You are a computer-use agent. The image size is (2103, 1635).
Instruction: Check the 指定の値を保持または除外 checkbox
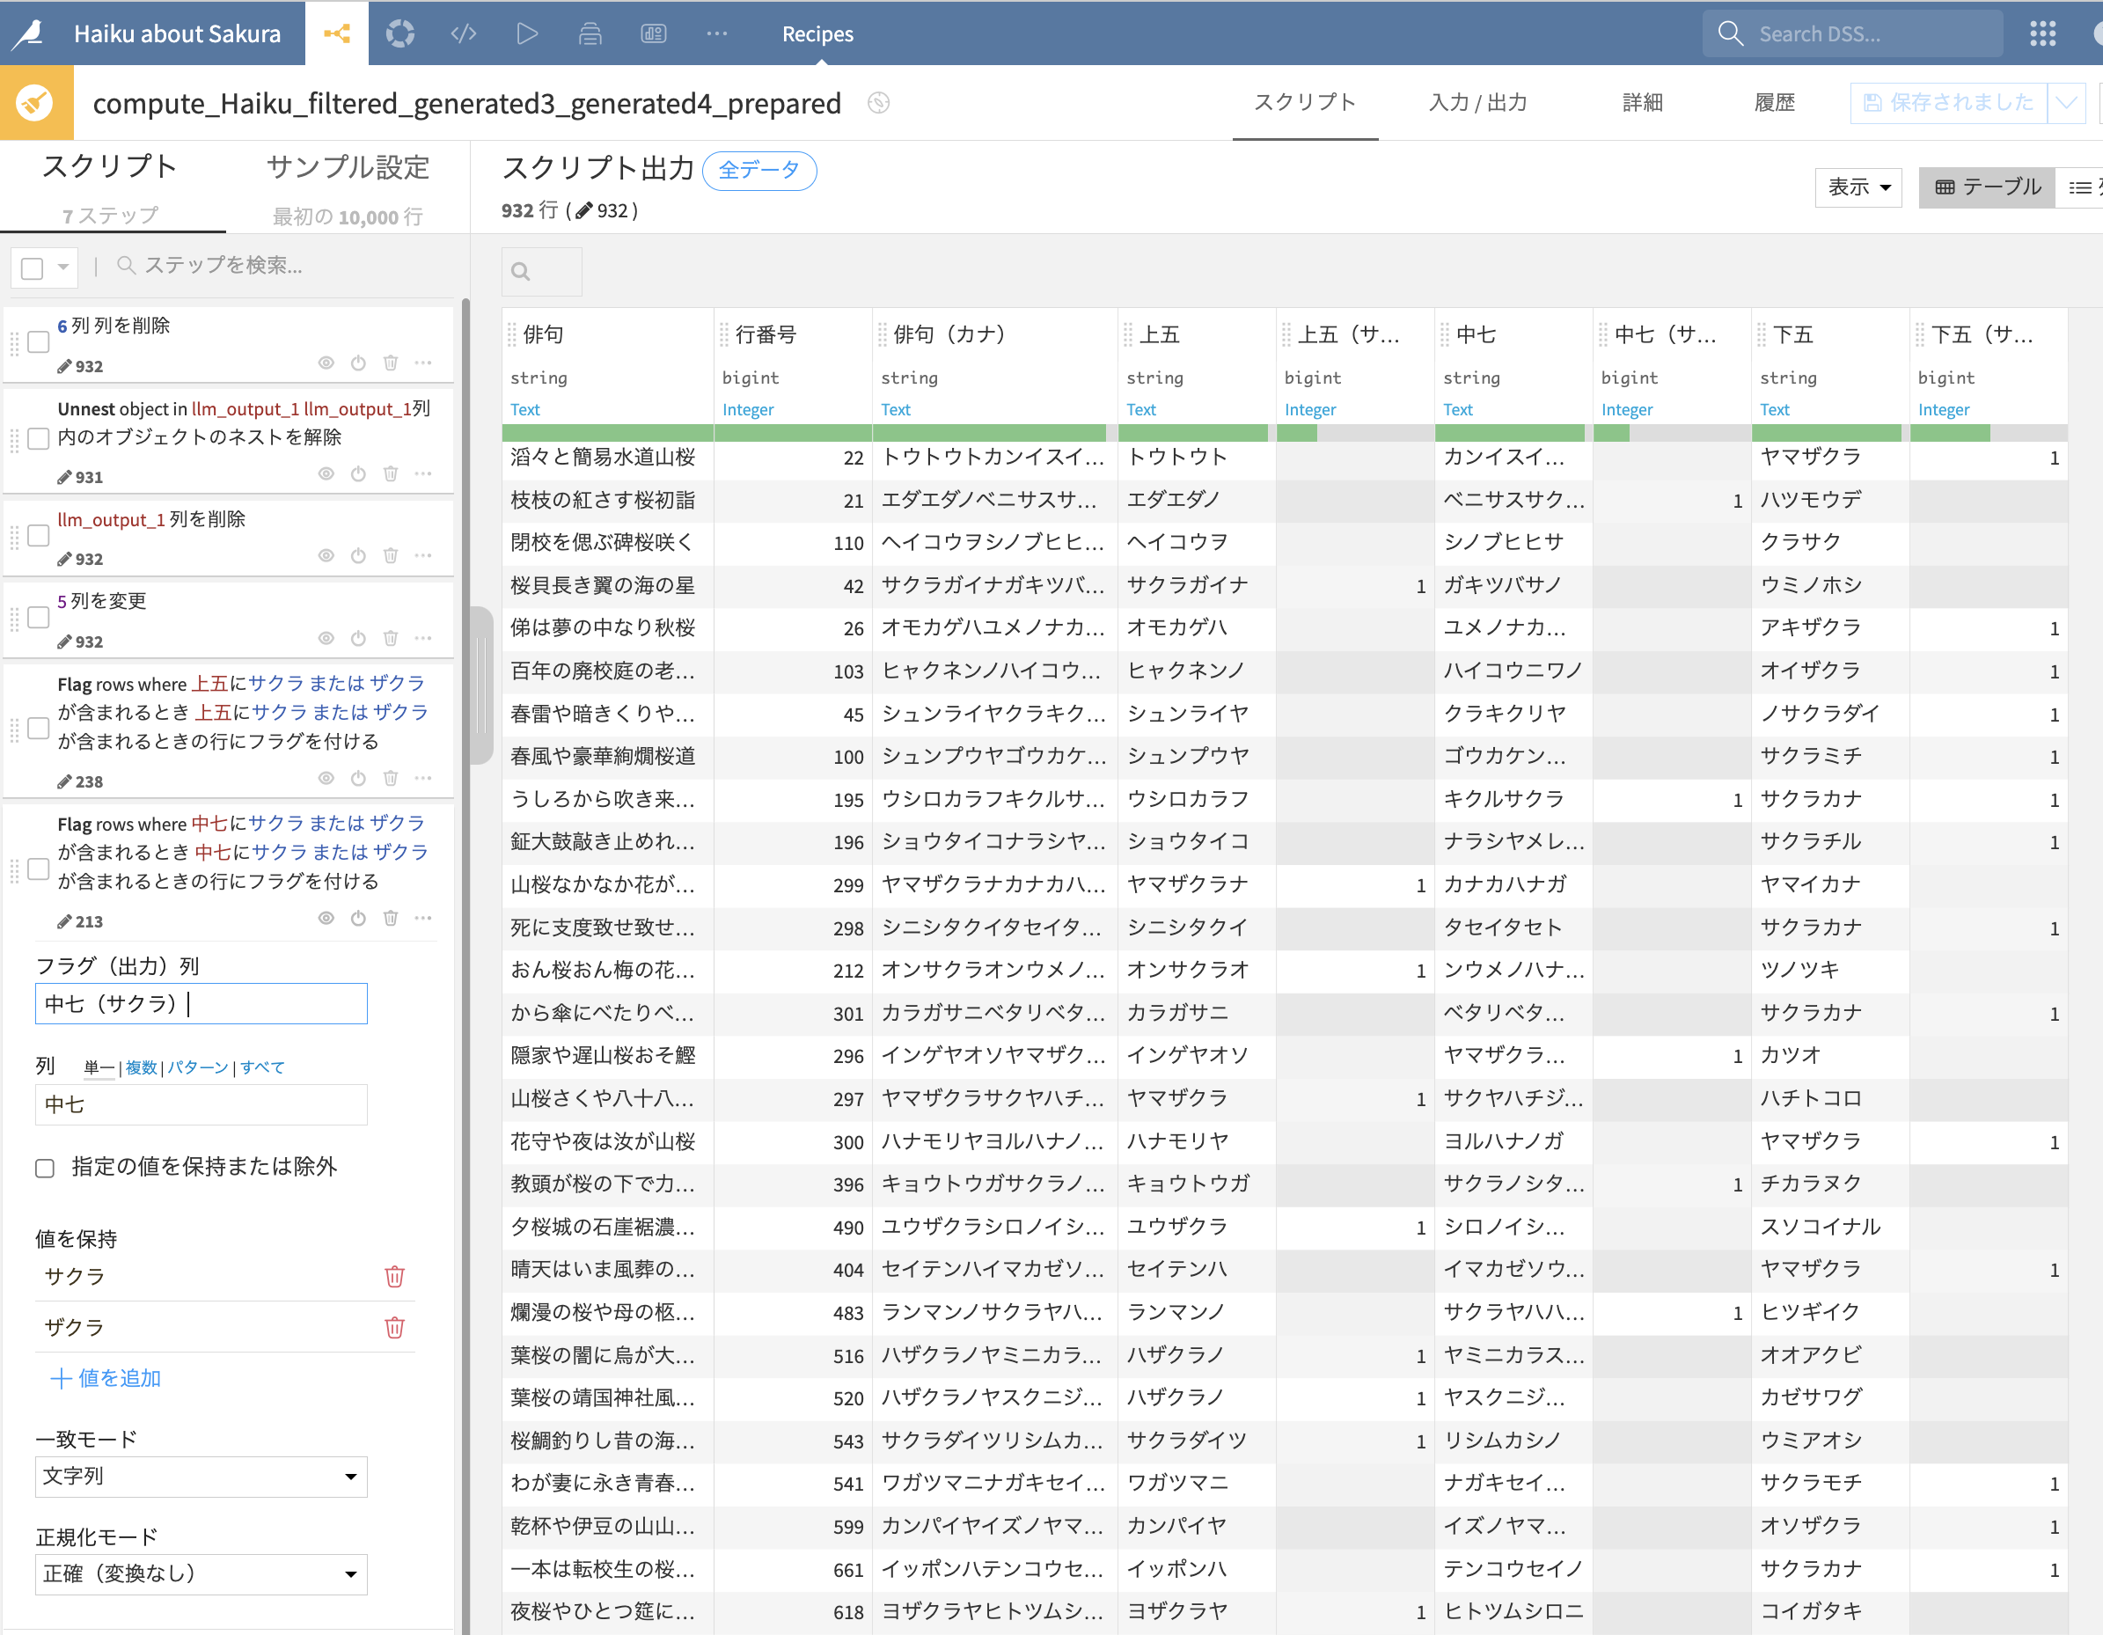45,1168
